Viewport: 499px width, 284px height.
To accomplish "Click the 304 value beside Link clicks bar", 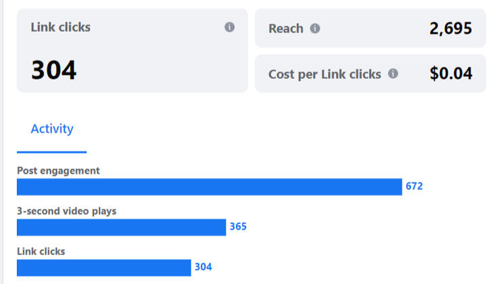I will [x=203, y=268].
